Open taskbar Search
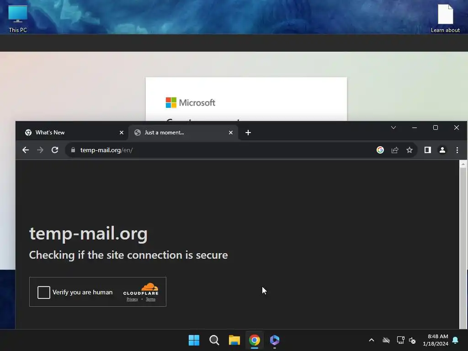The height and width of the screenshot is (351, 468). [214, 340]
